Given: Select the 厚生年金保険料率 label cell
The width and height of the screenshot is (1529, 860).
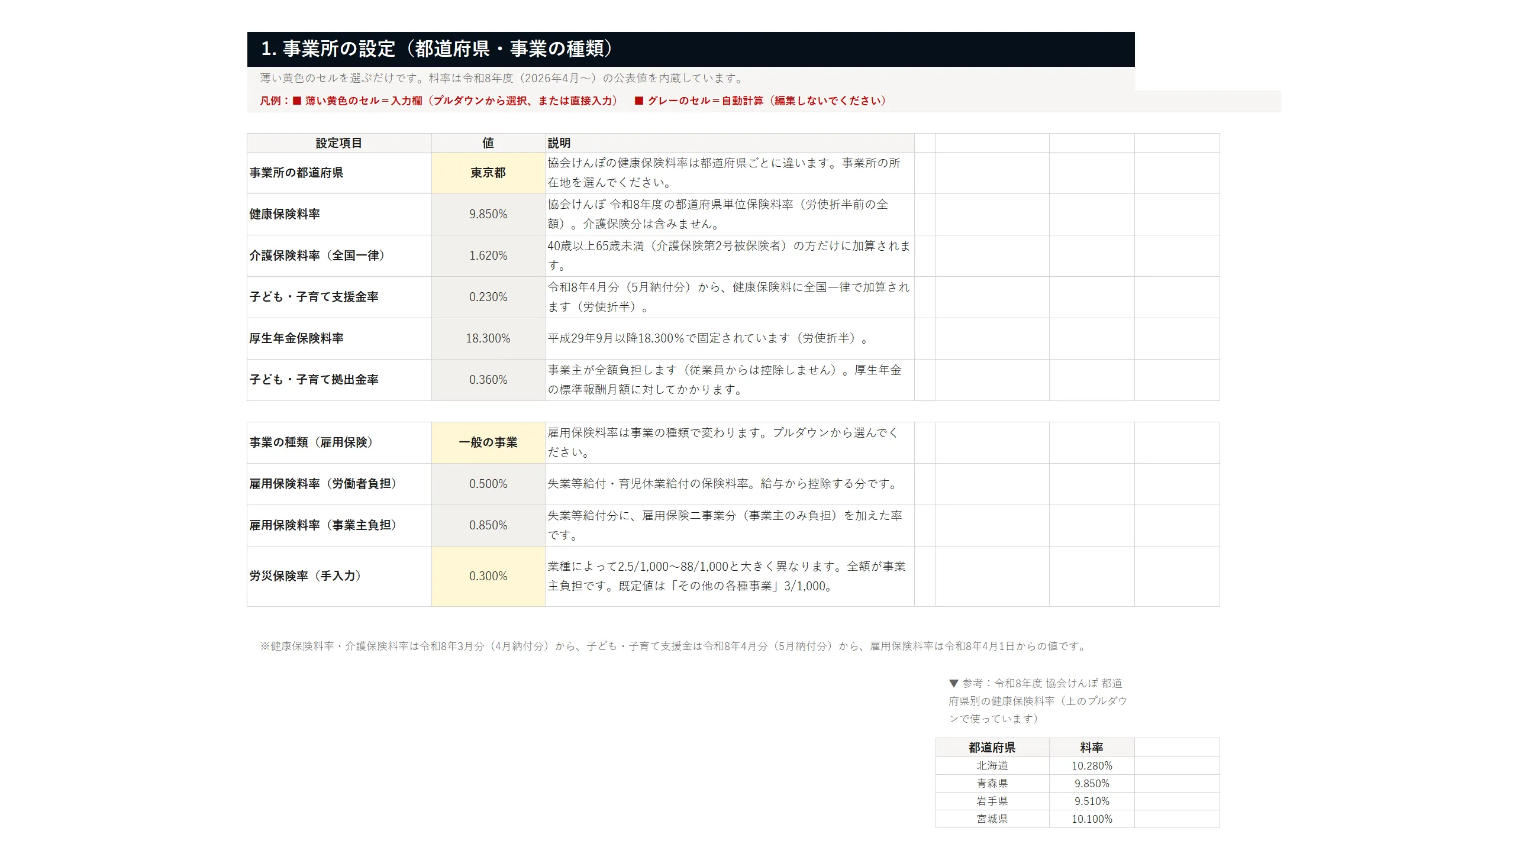Looking at the screenshot, I should coord(339,338).
